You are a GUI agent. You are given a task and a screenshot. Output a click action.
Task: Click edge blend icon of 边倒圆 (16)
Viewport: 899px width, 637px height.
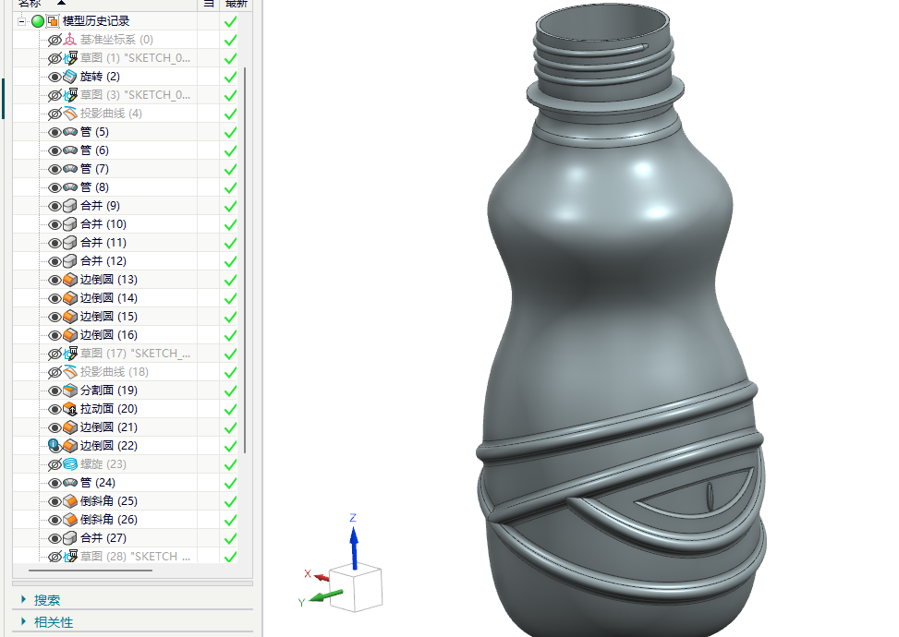pos(70,335)
